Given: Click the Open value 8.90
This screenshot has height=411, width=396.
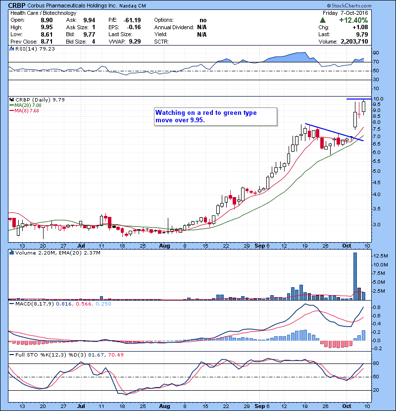Looking at the screenshot, I should (x=47, y=20).
